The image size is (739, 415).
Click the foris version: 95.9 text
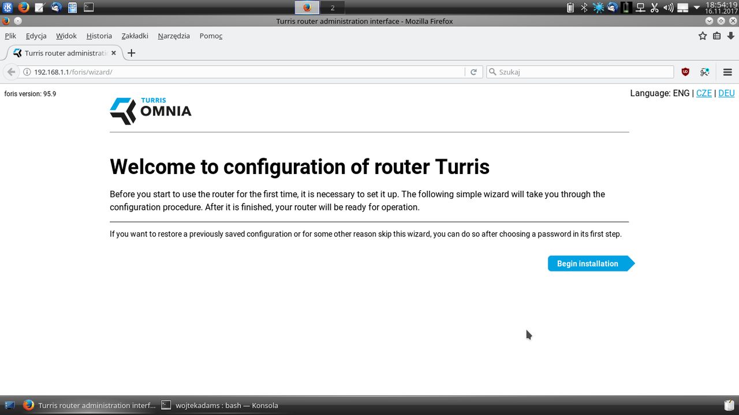coord(30,94)
